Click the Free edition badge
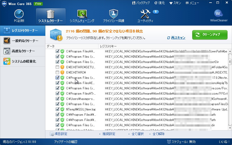The image size is (232, 145). [x=38, y=4]
